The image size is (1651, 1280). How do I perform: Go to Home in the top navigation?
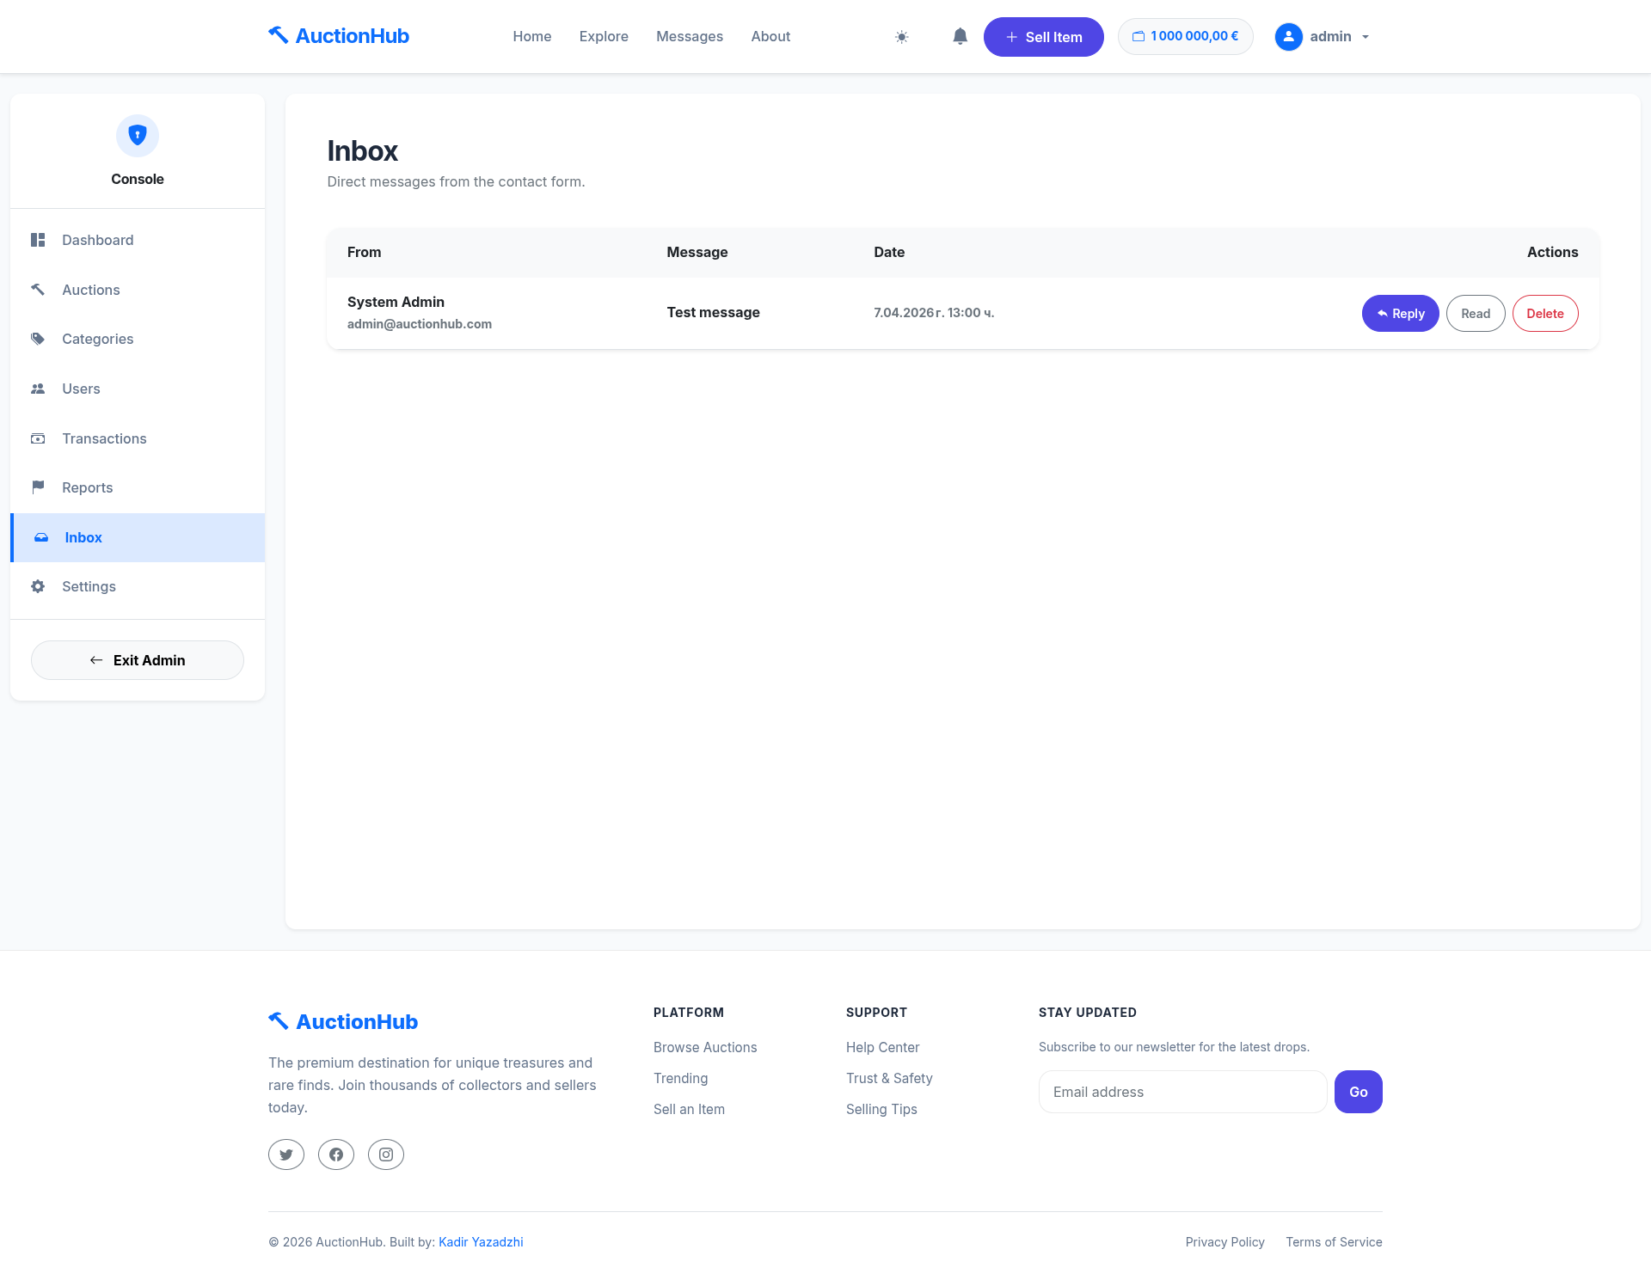(531, 36)
